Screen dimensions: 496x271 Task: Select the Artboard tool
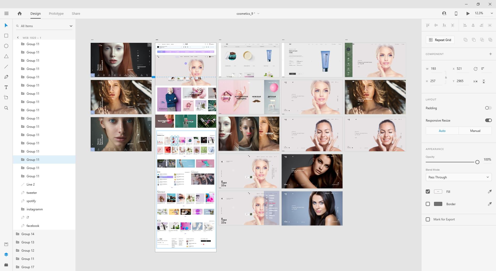click(6, 98)
